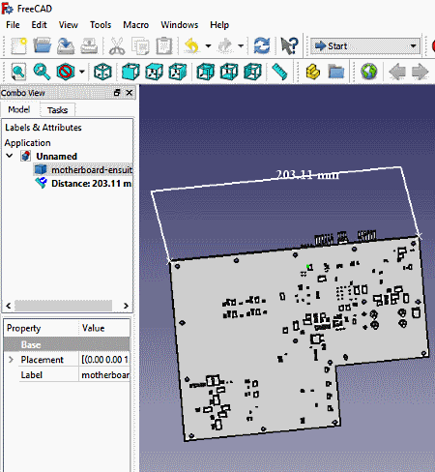This screenshot has width=435, height=472.
Task: Open the Tools menu
Action: (101, 25)
